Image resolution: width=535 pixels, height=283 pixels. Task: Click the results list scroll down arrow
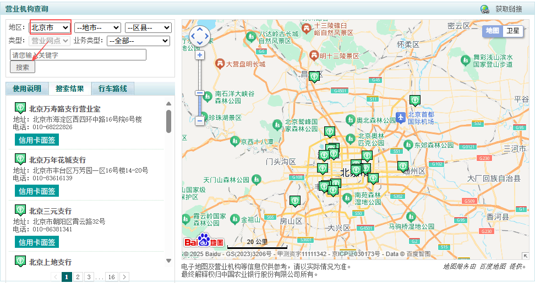point(168,261)
